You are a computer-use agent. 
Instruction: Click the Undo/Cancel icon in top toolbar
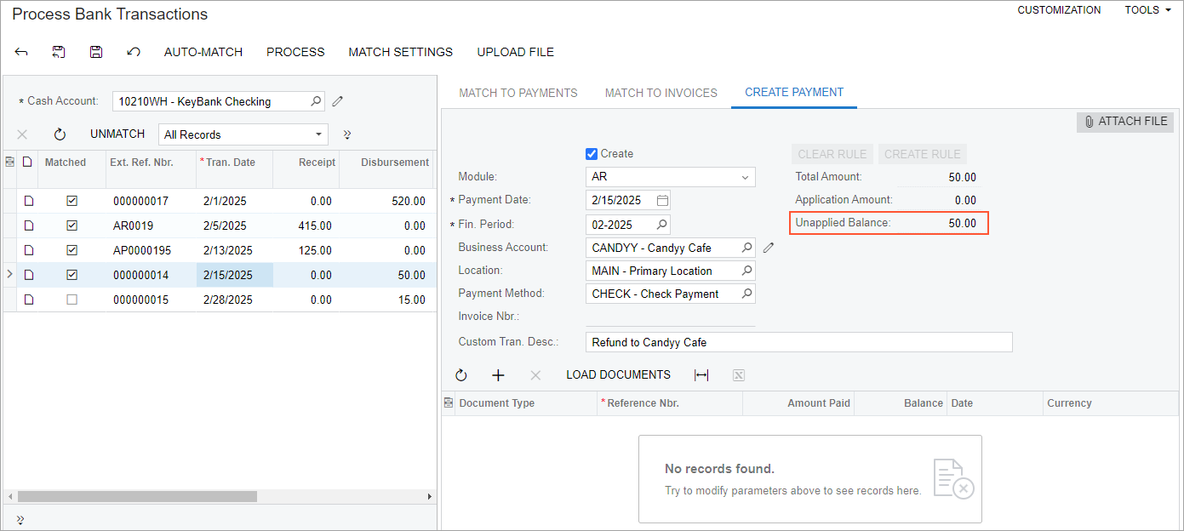click(x=134, y=52)
